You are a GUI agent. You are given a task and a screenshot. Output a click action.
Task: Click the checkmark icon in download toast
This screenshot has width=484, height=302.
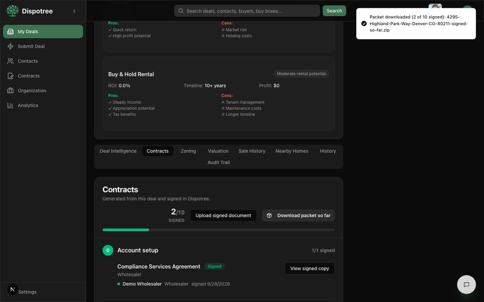364,24
